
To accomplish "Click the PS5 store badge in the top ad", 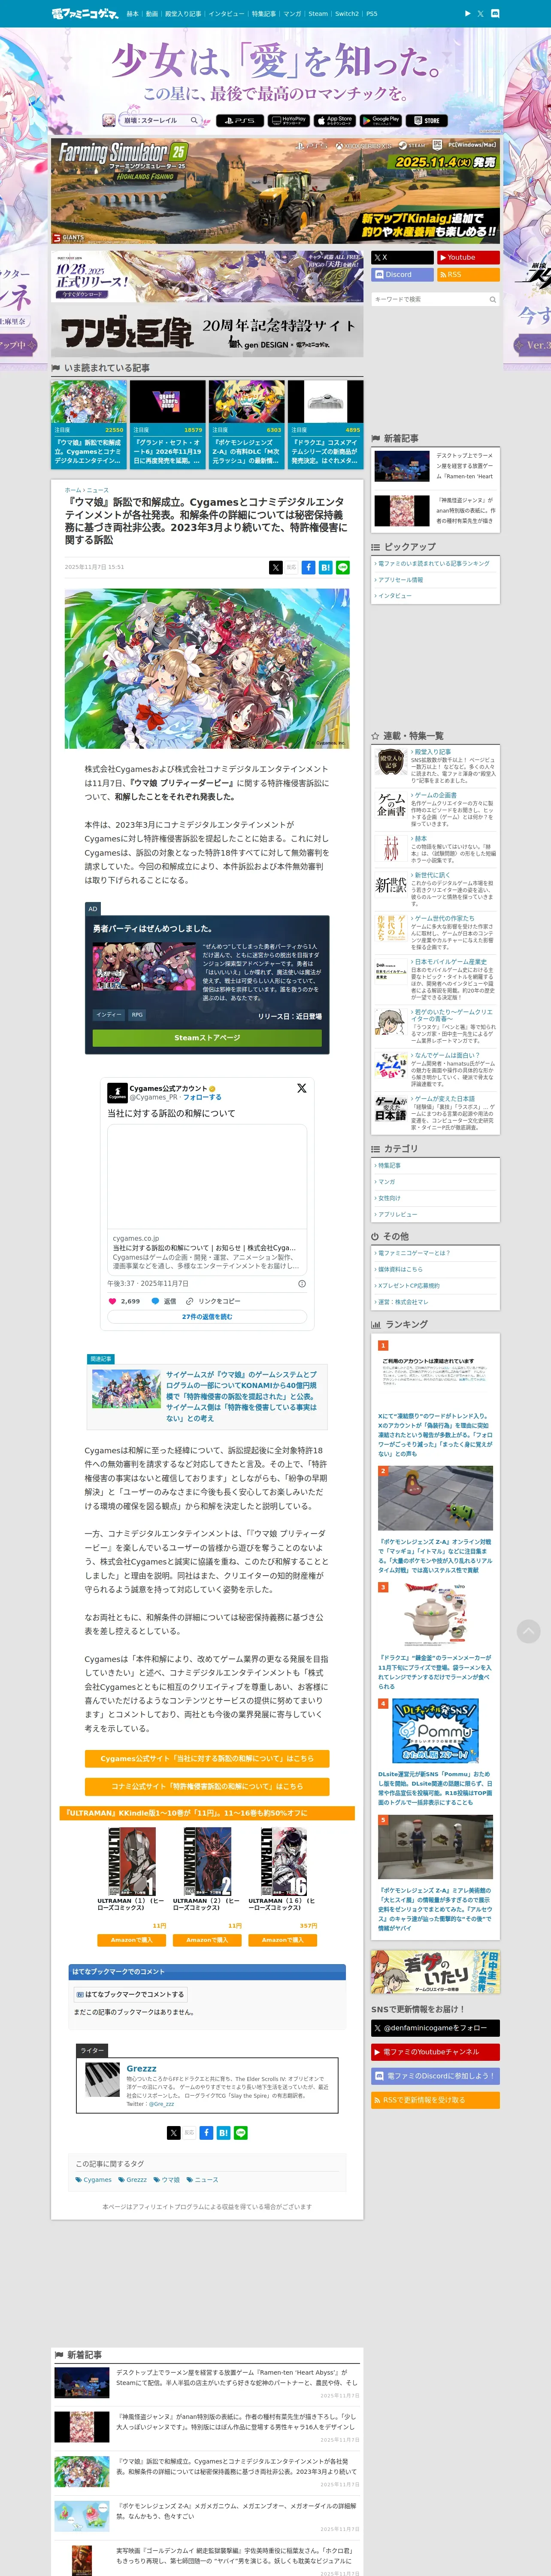I will pyautogui.click(x=240, y=120).
